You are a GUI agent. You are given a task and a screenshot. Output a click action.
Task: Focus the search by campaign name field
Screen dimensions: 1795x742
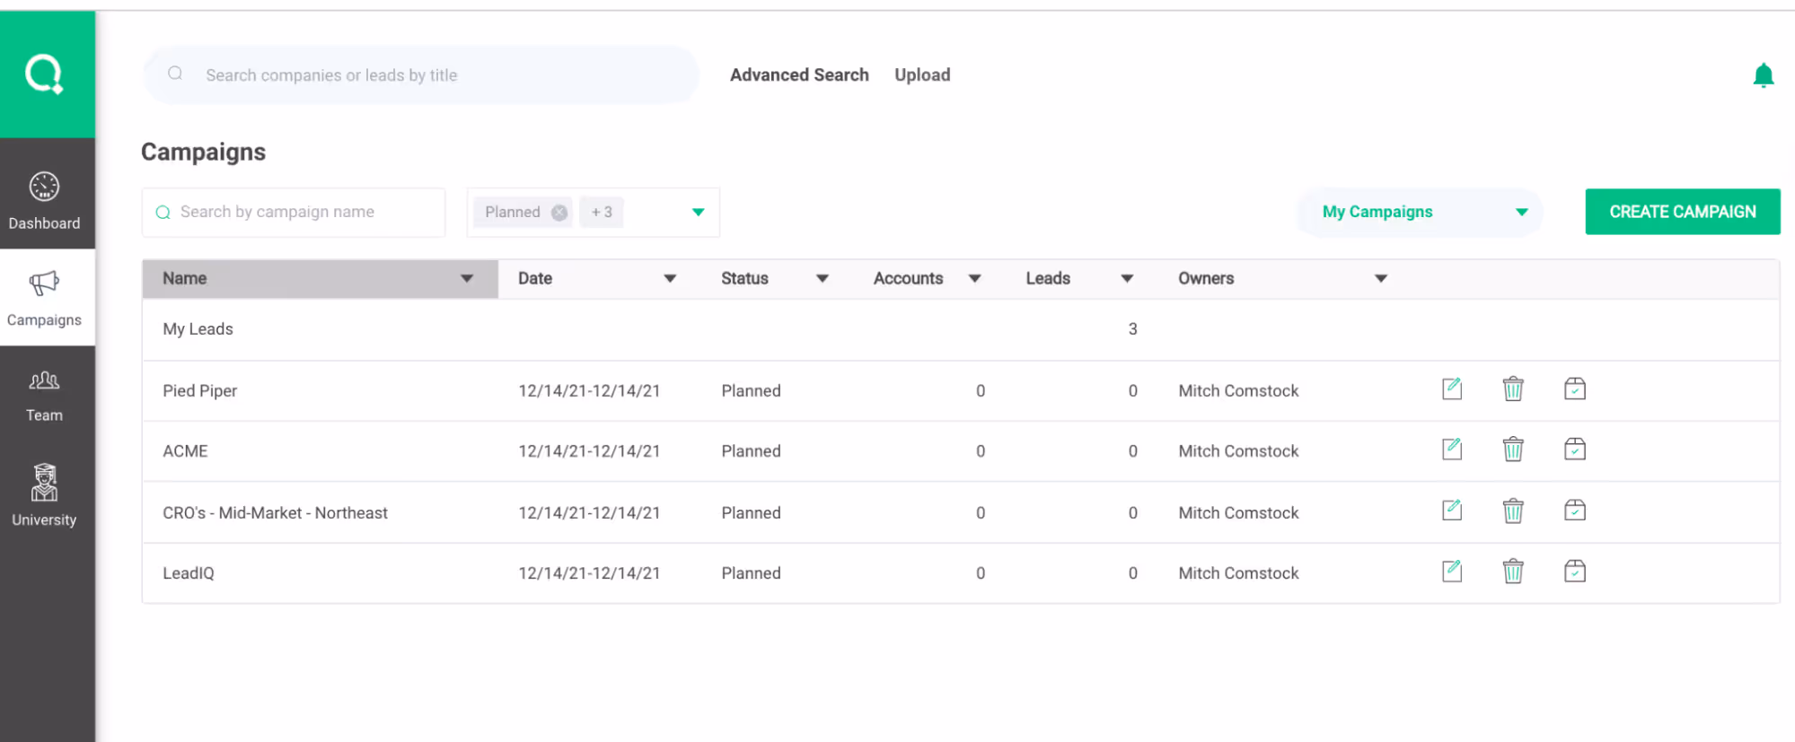[x=294, y=213]
